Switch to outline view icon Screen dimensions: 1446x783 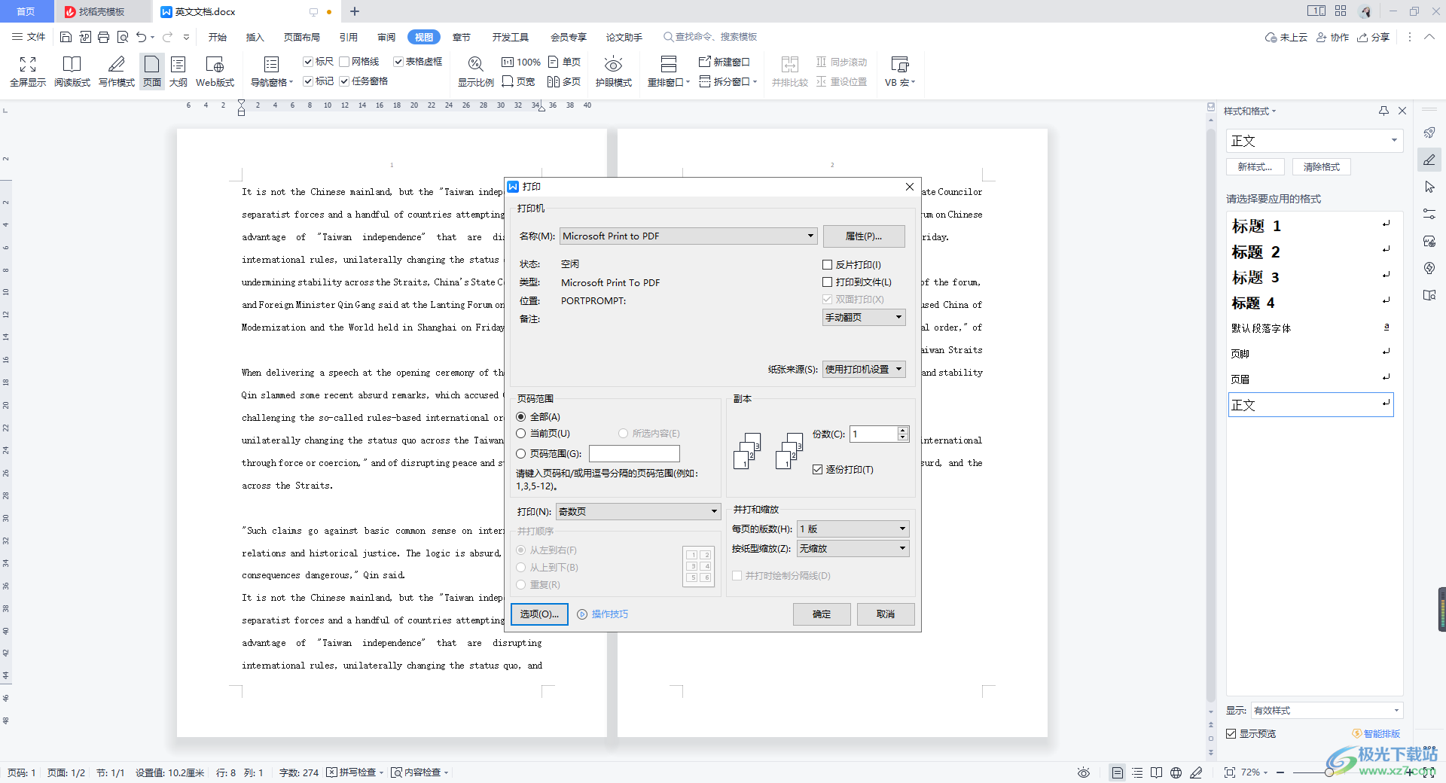pos(178,65)
